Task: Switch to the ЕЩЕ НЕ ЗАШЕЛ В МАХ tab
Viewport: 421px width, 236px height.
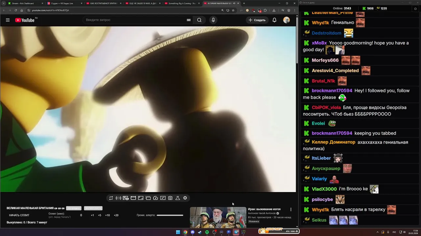Action: 143,3
